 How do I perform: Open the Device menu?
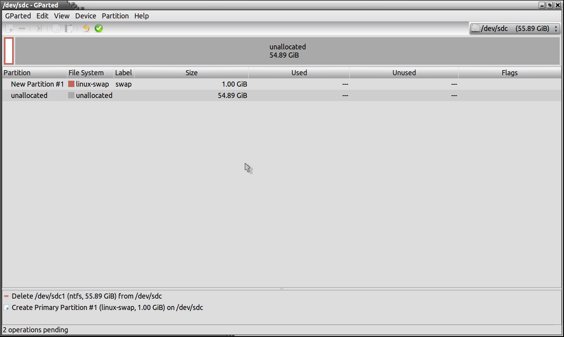[85, 16]
